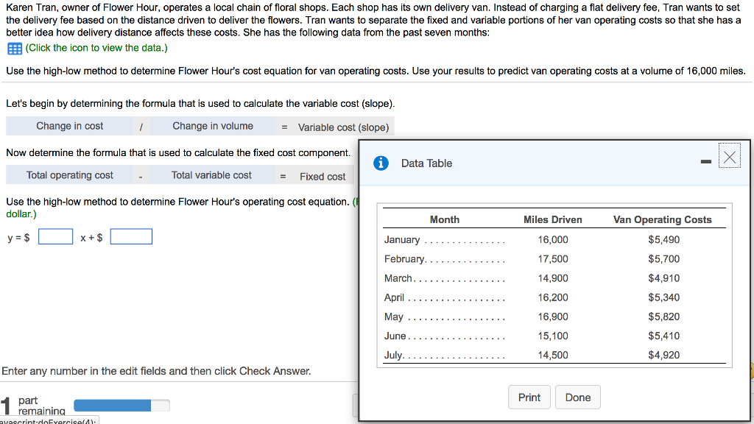Select July miles value 14,500

tap(553, 356)
